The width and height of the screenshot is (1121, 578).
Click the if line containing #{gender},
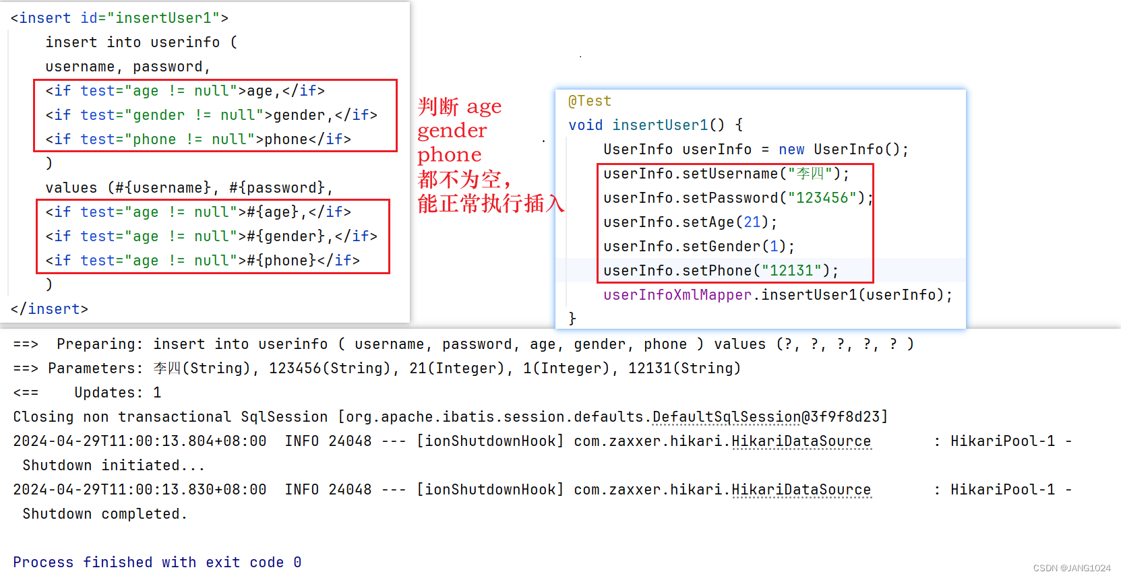click(x=212, y=236)
